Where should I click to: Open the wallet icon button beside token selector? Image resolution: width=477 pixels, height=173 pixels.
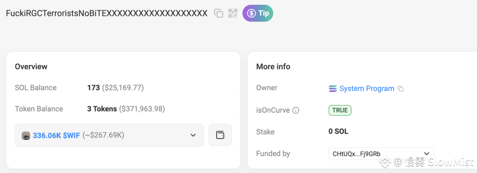click(x=220, y=135)
